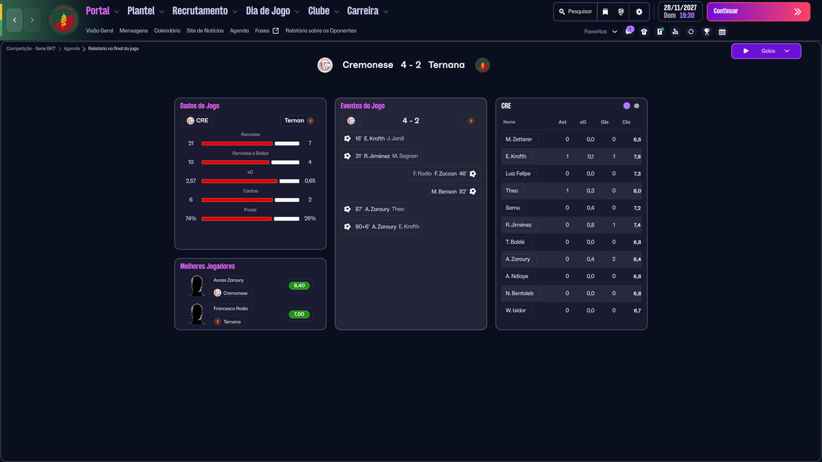The height and width of the screenshot is (462, 822).
Task: Expand the Carreira menu chevron
Action: click(x=385, y=12)
